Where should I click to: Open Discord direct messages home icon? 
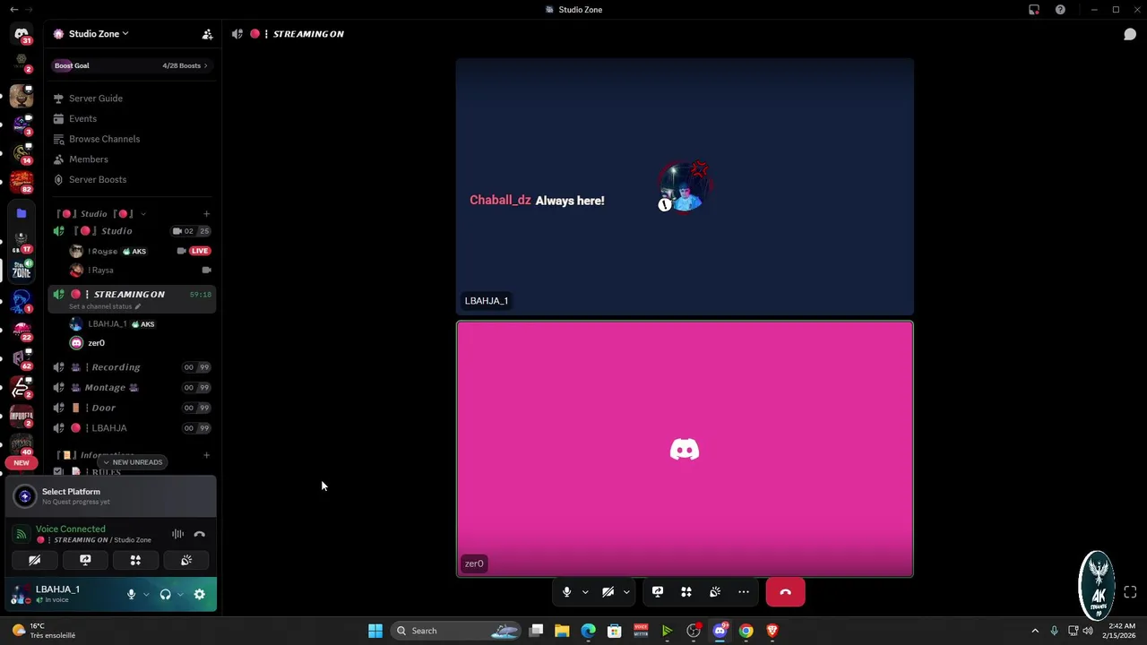(x=22, y=34)
